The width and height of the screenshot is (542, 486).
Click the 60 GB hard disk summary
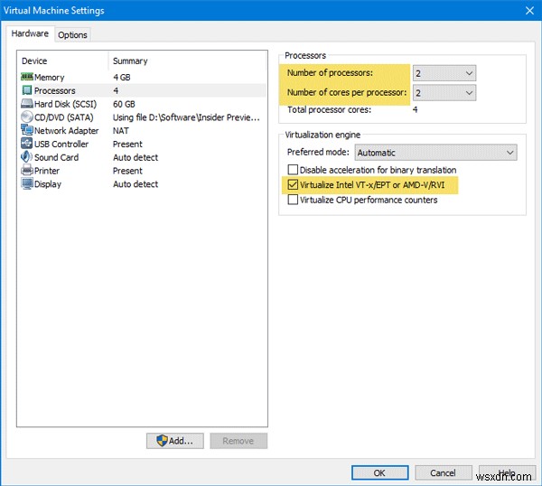(x=124, y=104)
